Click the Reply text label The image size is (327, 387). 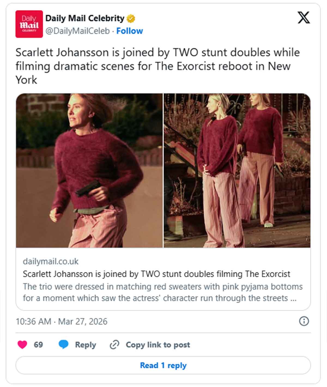(x=86, y=345)
